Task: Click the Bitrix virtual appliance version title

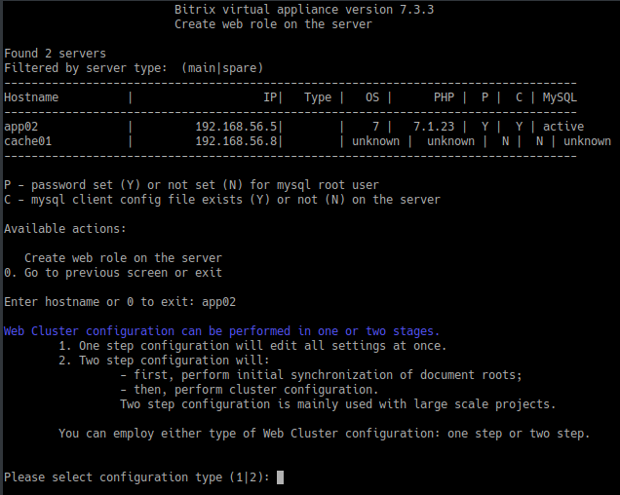Action: (x=304, y=10)
